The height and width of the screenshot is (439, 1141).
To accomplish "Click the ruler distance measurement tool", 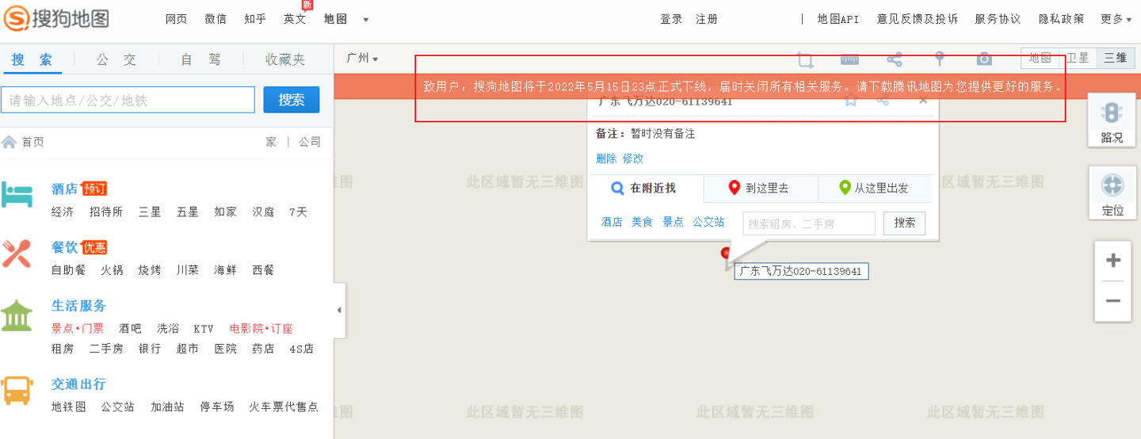I will click(x=849, y=59).
